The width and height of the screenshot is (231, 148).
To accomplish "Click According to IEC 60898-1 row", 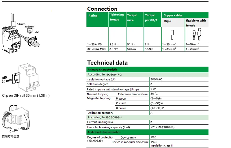I will coord(147,117).
